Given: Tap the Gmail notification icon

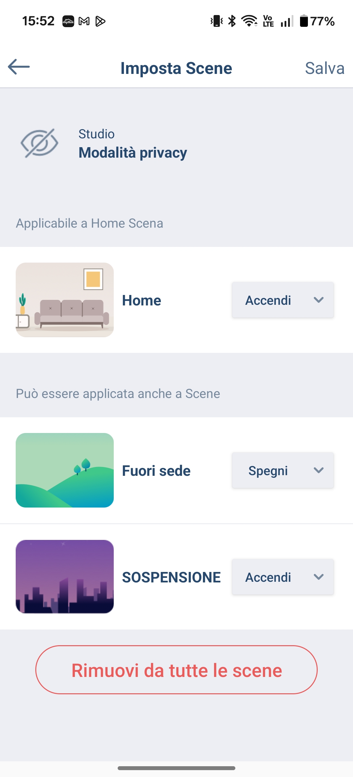Looking at the screenshot, I should 84,22.
